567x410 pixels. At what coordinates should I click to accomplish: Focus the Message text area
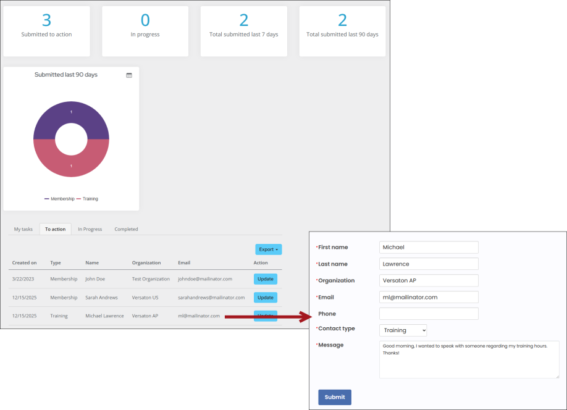point(469,359)
